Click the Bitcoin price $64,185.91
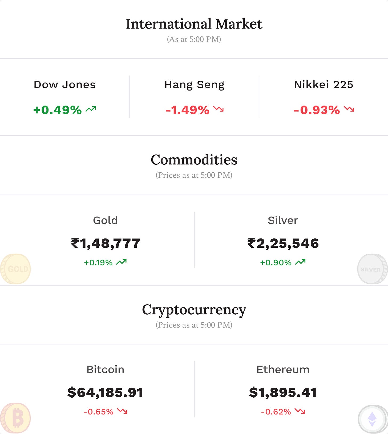388x434 pixels. [106, 392]
